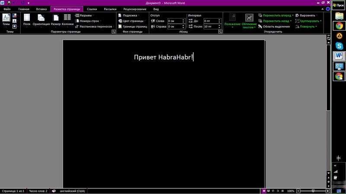
Task: Switch to the Рассылки tab
Action: pos(110,9)
